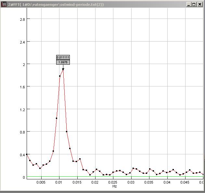Screen dimensions: 205x193
Task: Click the 2.8 y-axis tick label
Action: point(22,19)
